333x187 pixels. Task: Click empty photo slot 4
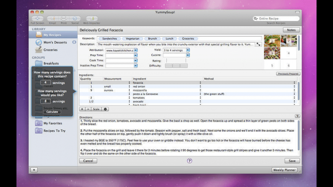pyautogui.click(x=289, y=53)
